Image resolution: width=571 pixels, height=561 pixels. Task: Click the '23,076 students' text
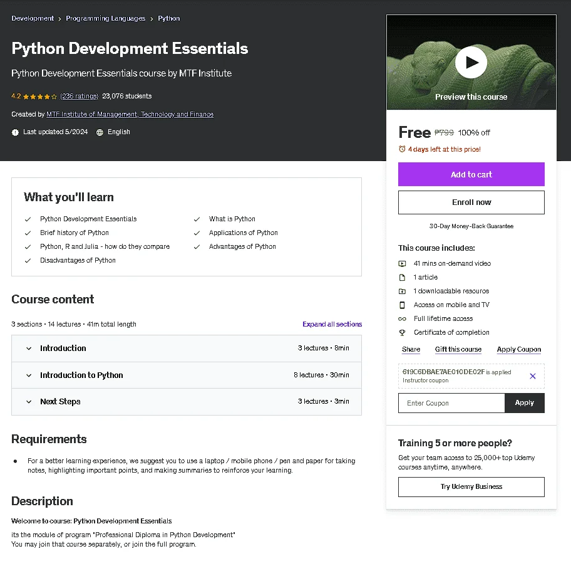[126, 96]
